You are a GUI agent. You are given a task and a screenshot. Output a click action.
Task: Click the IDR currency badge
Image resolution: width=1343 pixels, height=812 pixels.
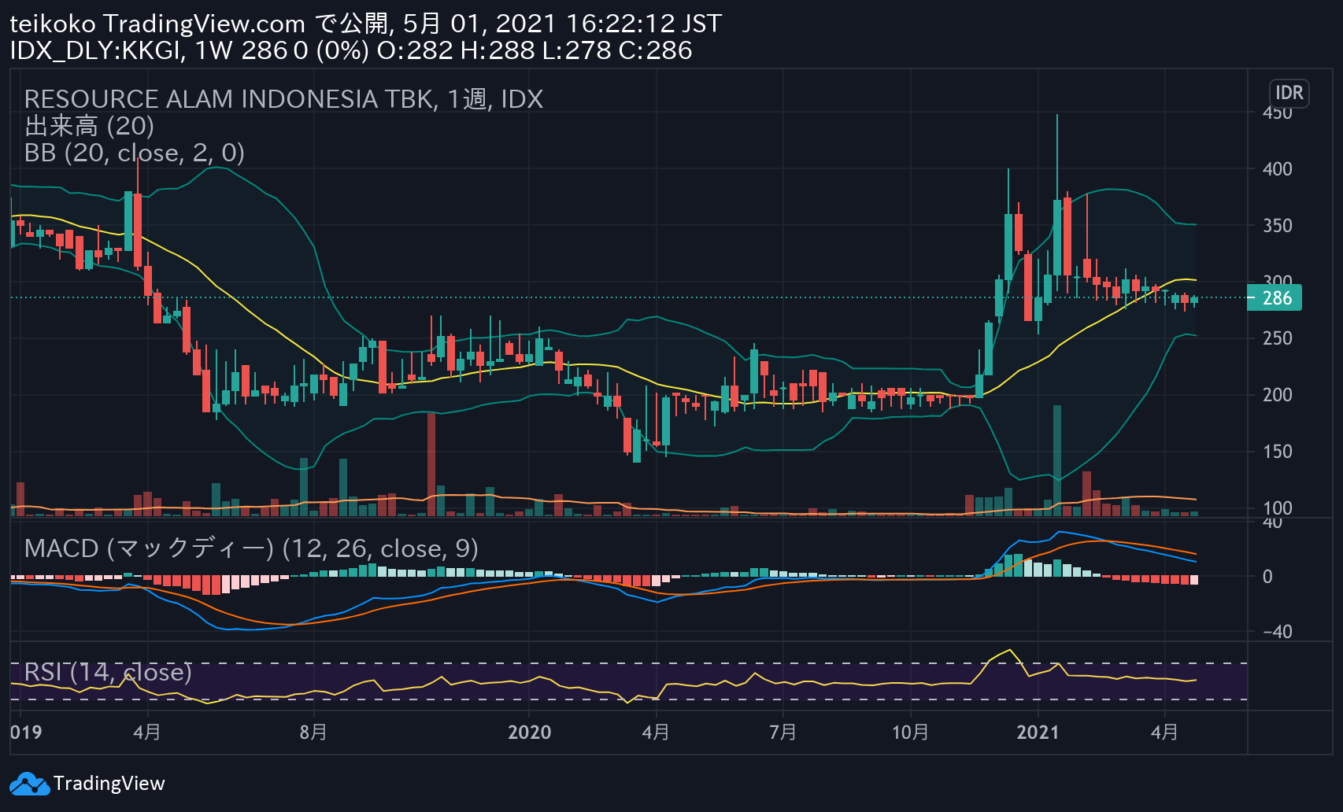coord(1289,93)
